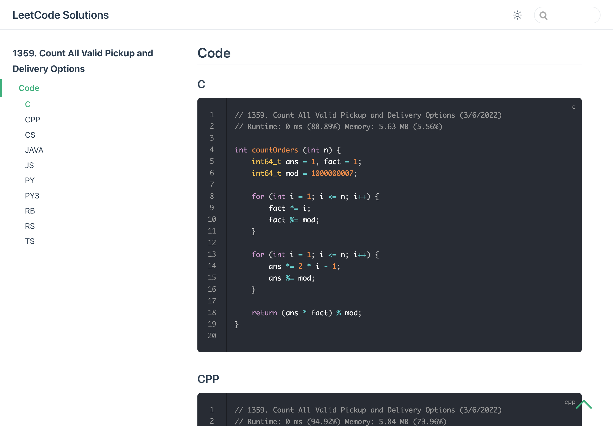
Task: Go to the CS section link
Action: [30, 135]
